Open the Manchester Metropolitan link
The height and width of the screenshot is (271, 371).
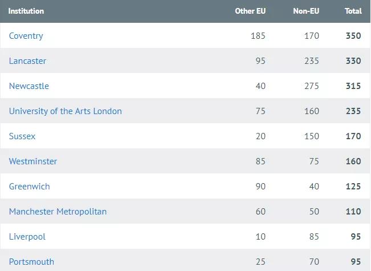point(58,212)
